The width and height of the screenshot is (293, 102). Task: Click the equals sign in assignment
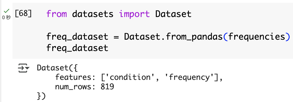(x=116, y=37)
